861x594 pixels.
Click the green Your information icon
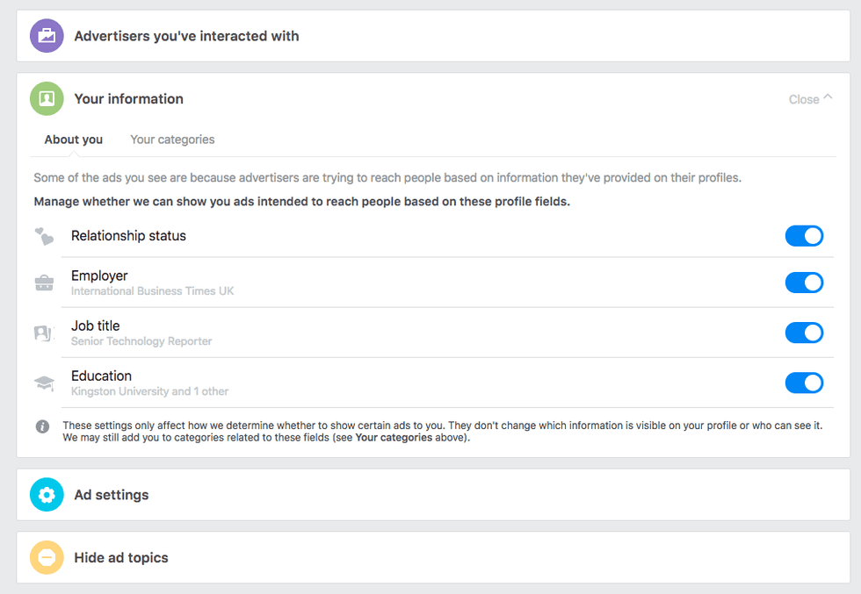pos(47,98)
